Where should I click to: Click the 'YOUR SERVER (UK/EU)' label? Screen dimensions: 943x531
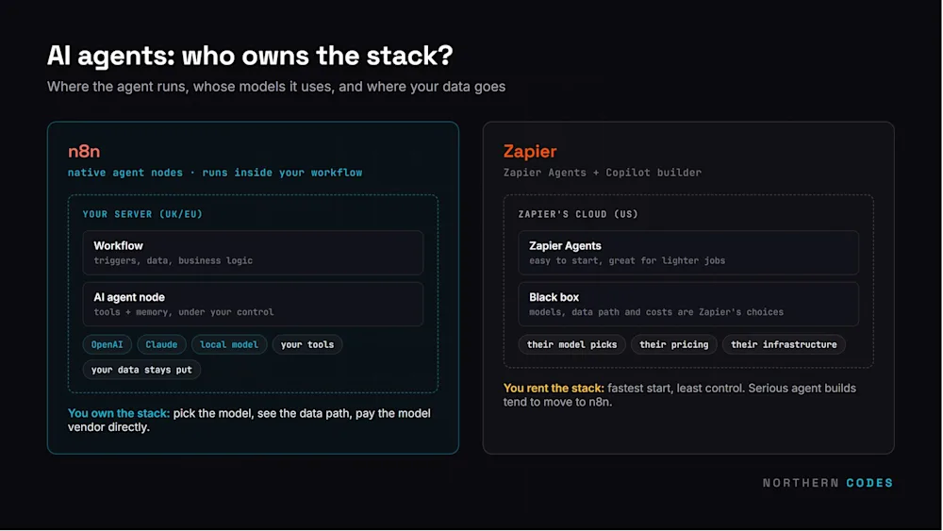142,214
